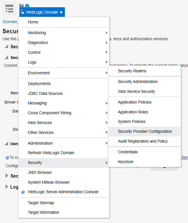The height and width of the screenshot is (223, 188).
Task: Click the navigation tree icon at top left
Action: tap(9, 9)
